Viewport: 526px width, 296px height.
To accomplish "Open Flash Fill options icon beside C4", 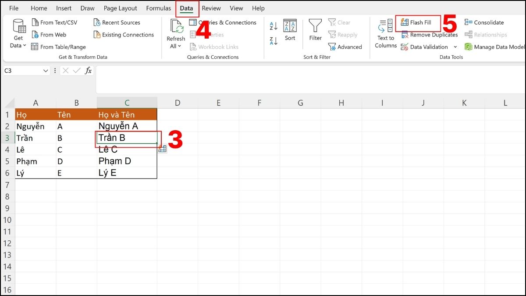I will pyautogui.click(x=162, y=149).
